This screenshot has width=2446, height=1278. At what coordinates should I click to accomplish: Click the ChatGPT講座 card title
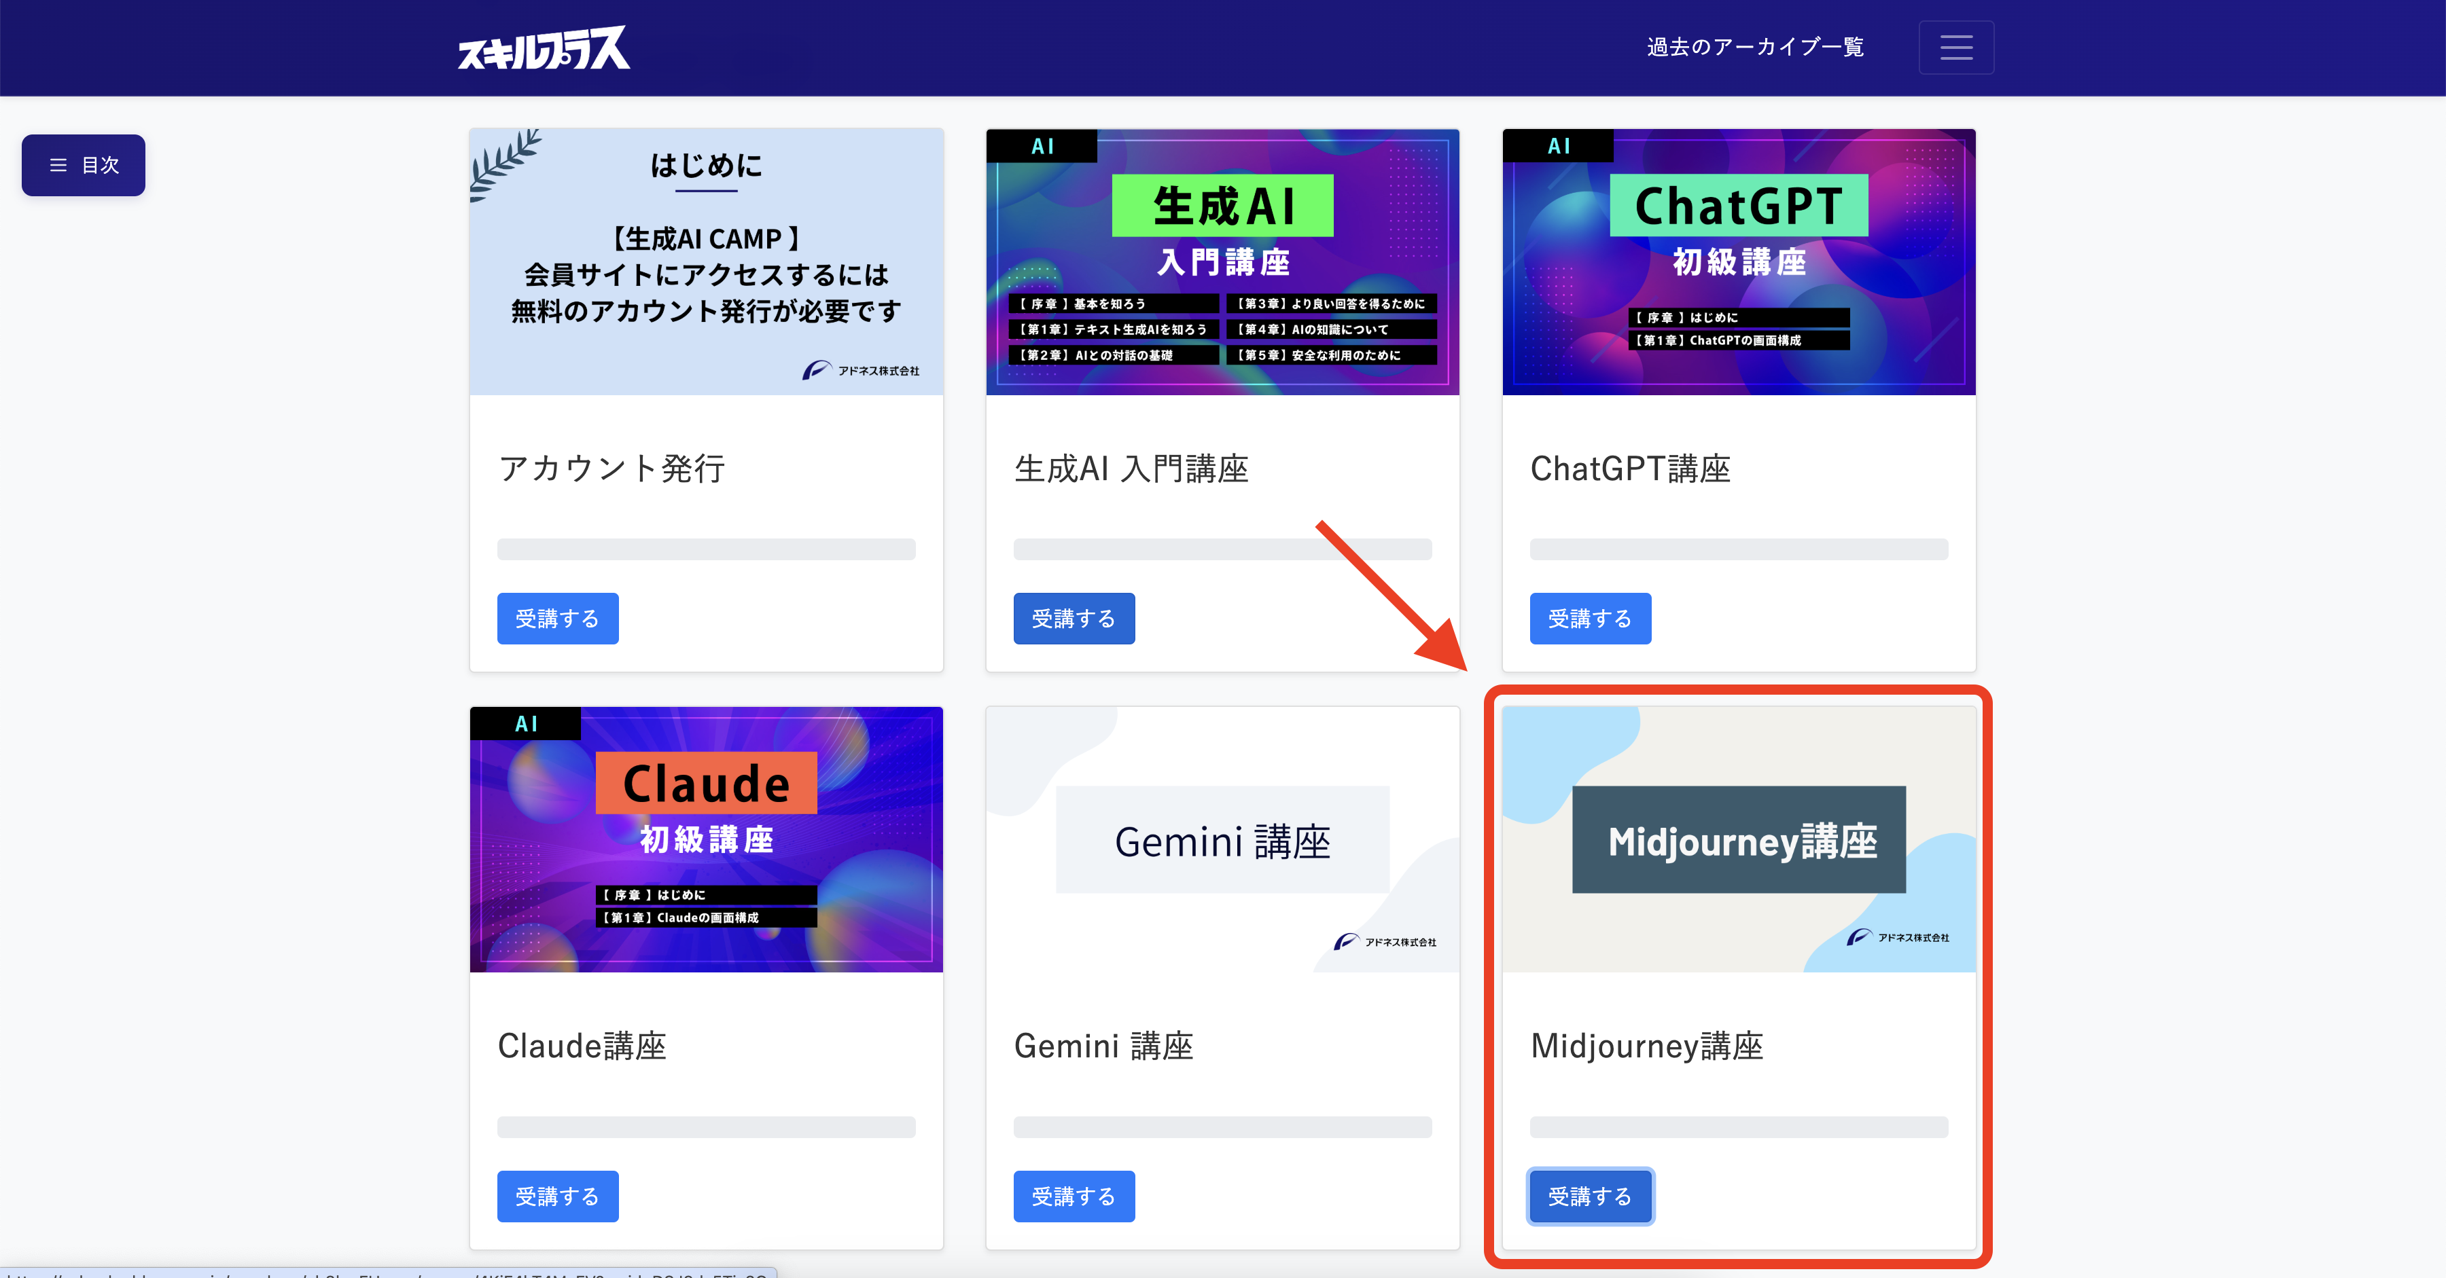(1631, 469)
